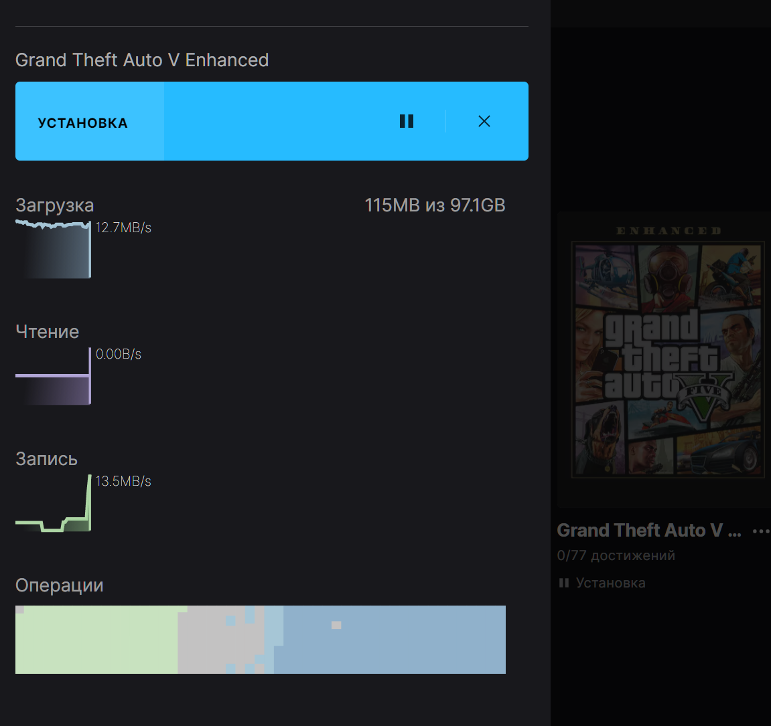Click the Запись section label
Image resolution: width=771 pixels, height=726 pixels.
[46, 458]
